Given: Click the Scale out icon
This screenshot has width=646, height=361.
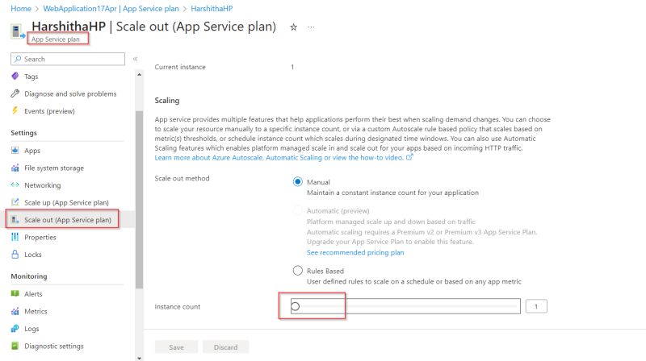Looking at the screenshot, I should point(15,219).
